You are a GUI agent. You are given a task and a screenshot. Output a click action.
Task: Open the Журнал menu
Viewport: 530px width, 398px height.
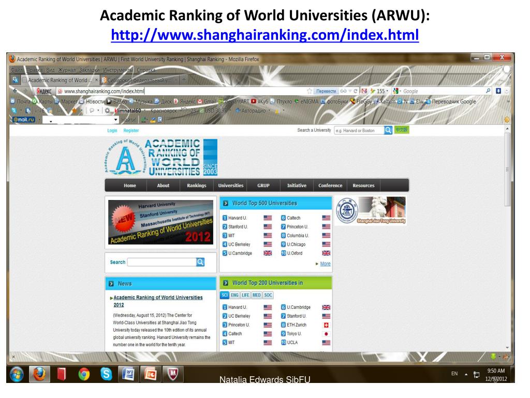pyautogui.click(x=67, y=70)
